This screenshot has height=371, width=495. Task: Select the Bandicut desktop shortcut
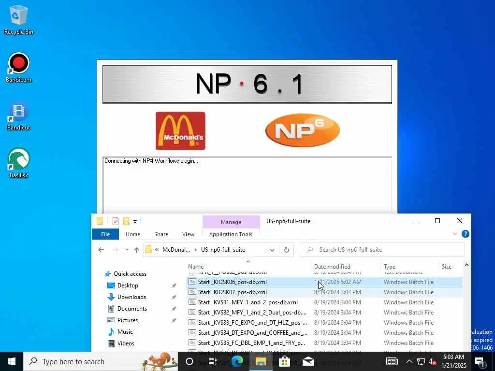tap(19, 115)
